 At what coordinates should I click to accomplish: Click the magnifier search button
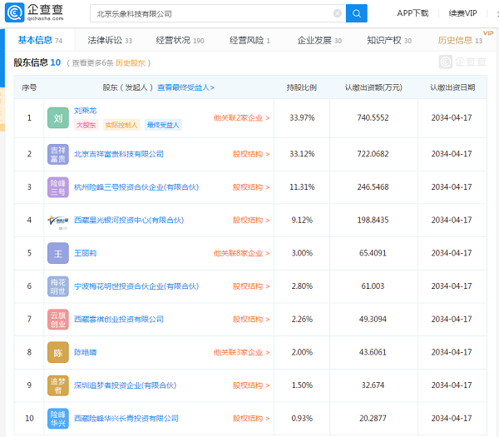pos(356,13)
